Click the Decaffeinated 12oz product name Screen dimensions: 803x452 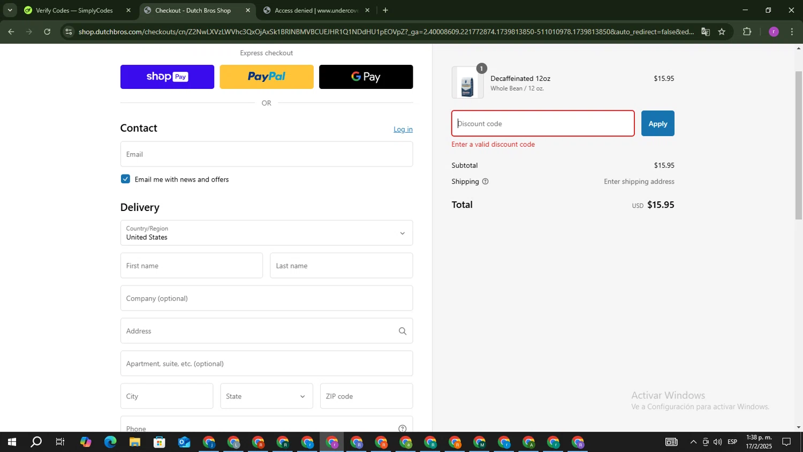[520, 79]
